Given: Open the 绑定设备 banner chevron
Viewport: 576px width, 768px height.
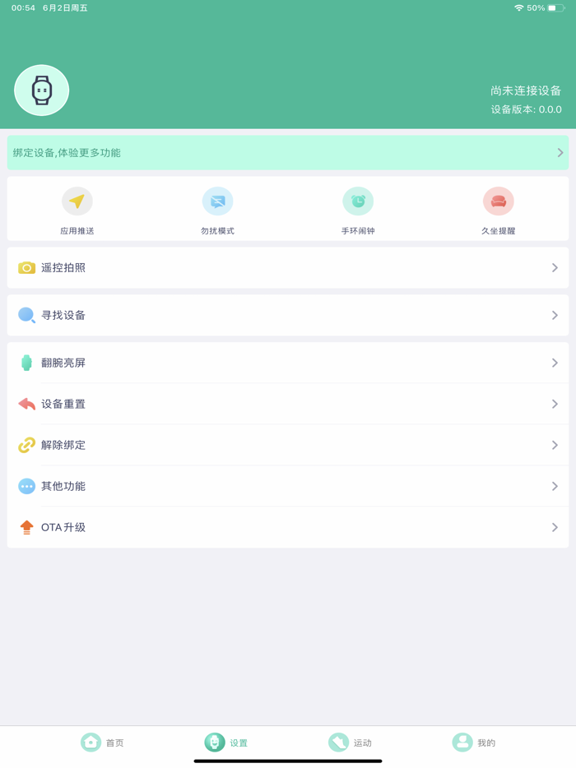Looking at the screenshot, I should [560, 153].
